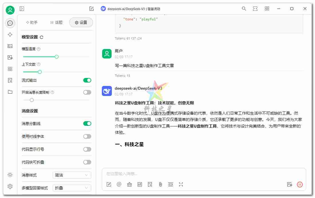Switch to the 话题 tab

click(56, 22)
